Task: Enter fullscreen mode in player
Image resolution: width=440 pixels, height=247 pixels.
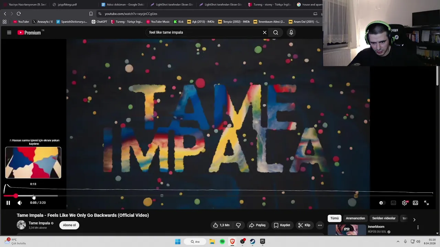Action: [x=427, y=203]
